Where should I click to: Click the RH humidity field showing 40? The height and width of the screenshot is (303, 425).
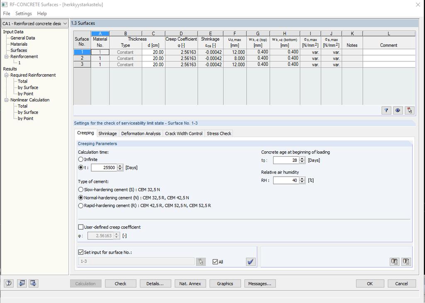286,180
